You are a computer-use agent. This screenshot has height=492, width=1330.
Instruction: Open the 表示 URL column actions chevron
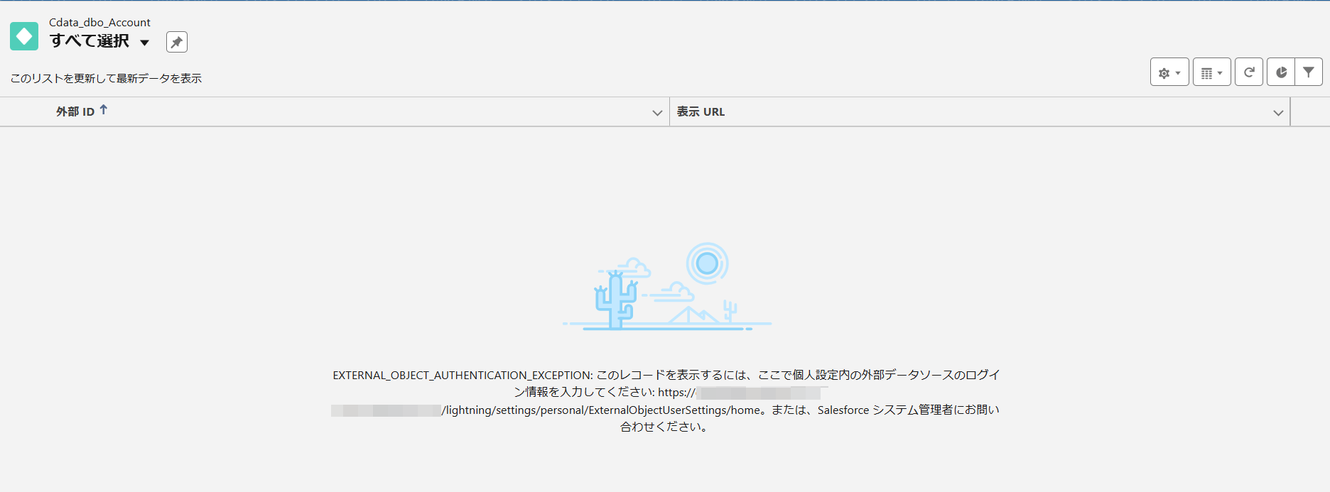point(1278,113)
